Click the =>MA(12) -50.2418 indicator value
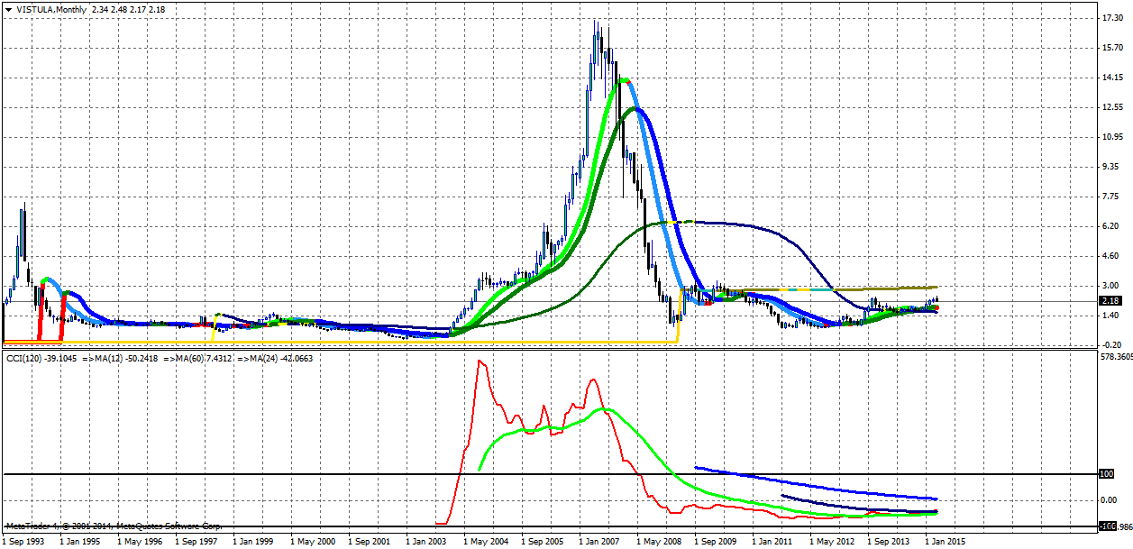This screenshot has height=549, width=1133. [x=122, y=358]
